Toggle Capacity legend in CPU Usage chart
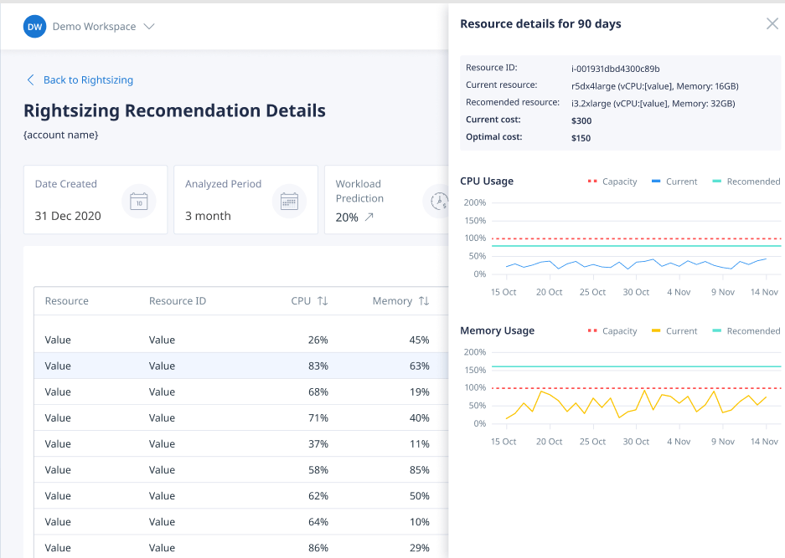The image size is (785, 558). [612, 182]
